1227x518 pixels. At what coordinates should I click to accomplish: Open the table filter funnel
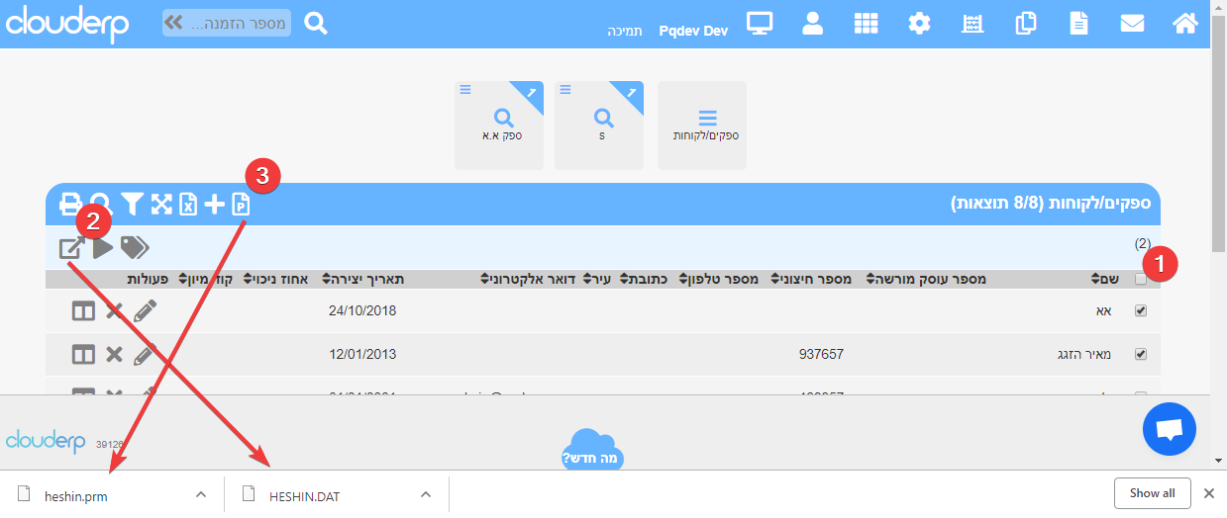pyautogui.click(x=132, y=204)
